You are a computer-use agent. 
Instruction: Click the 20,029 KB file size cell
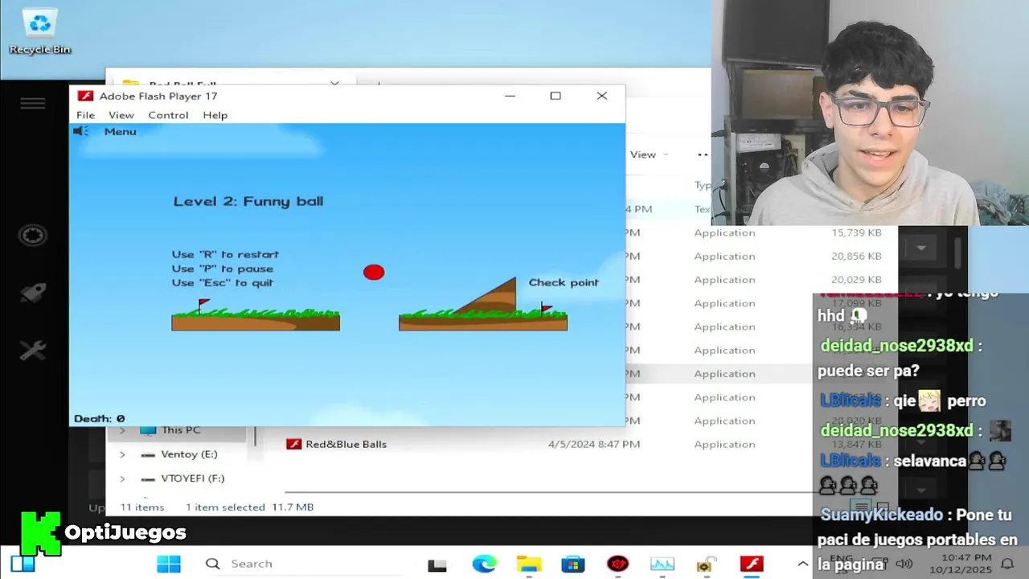point(856,279)
